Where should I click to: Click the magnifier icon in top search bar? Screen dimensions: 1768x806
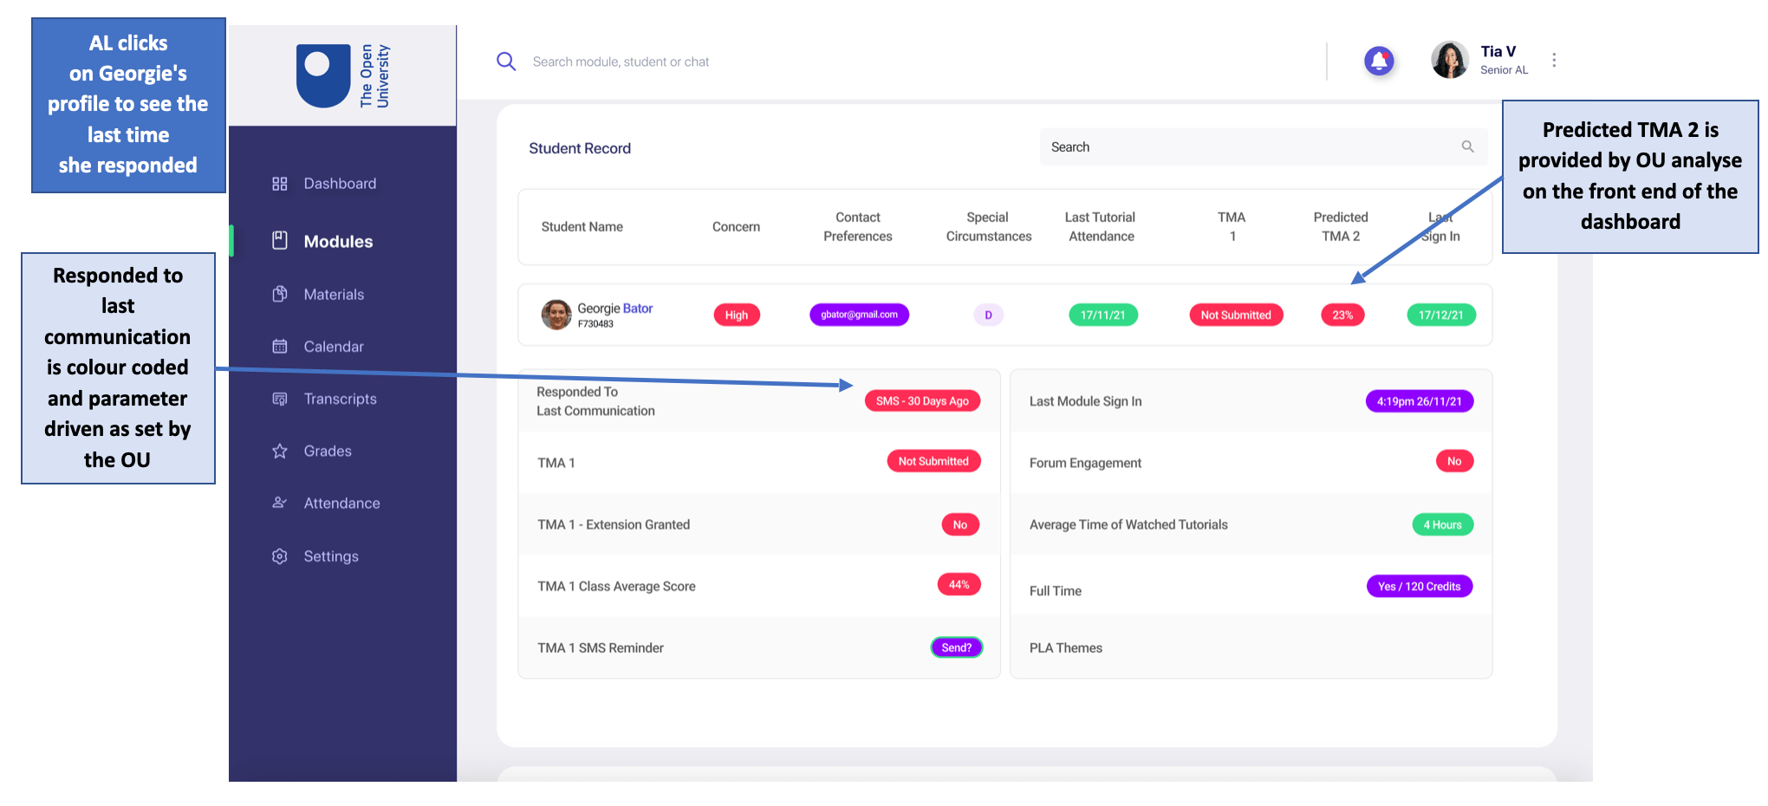pyautogui.click(x=506, y=62)
